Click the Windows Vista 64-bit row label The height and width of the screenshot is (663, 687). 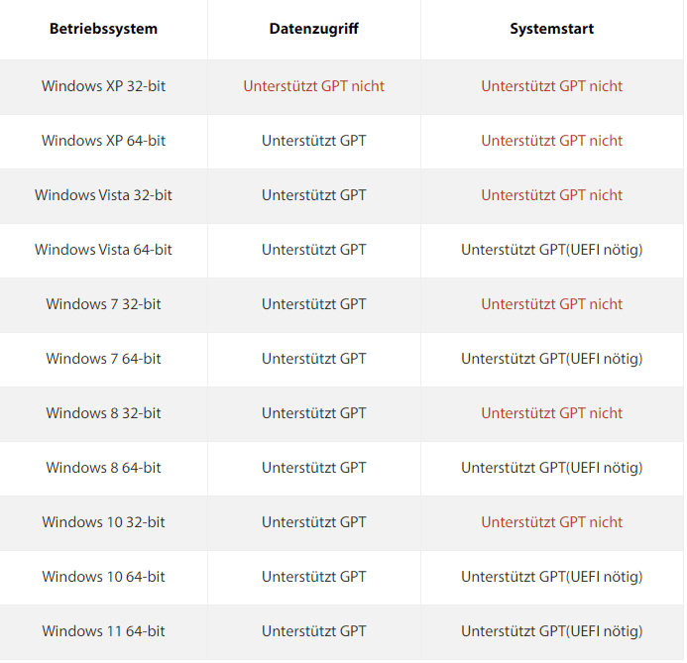tap(103, 250)
